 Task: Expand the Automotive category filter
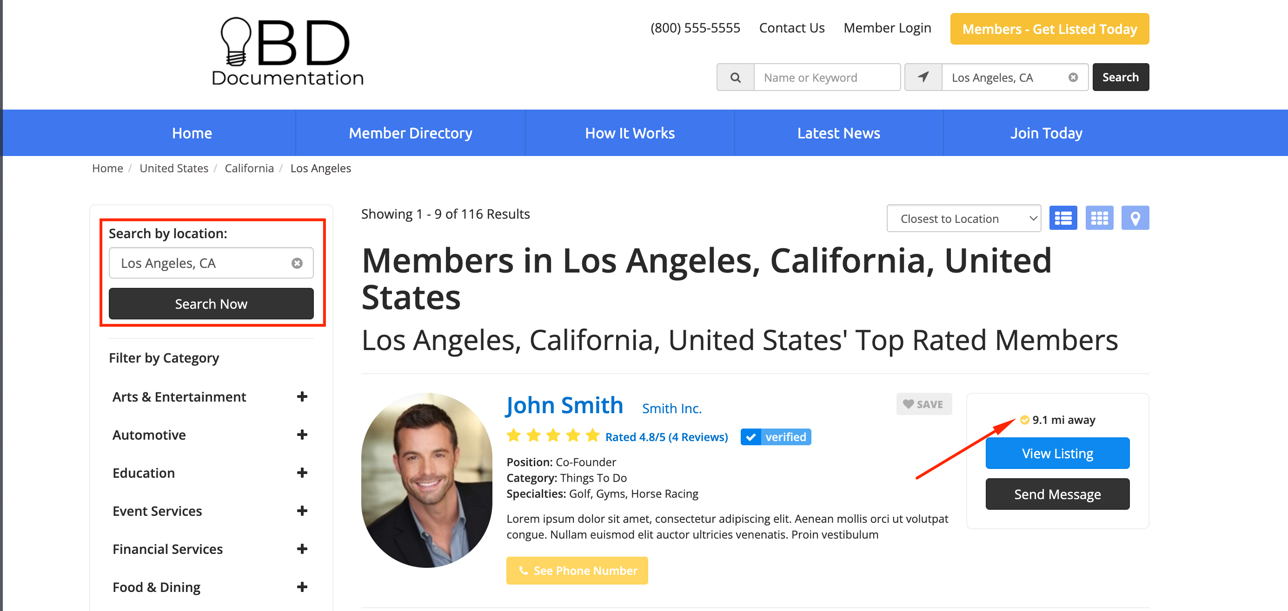(x=301, y=435)
